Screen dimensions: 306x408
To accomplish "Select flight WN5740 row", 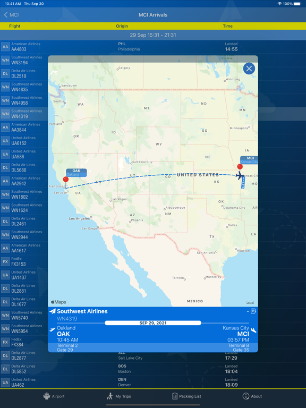I will [x=24, y=316].
